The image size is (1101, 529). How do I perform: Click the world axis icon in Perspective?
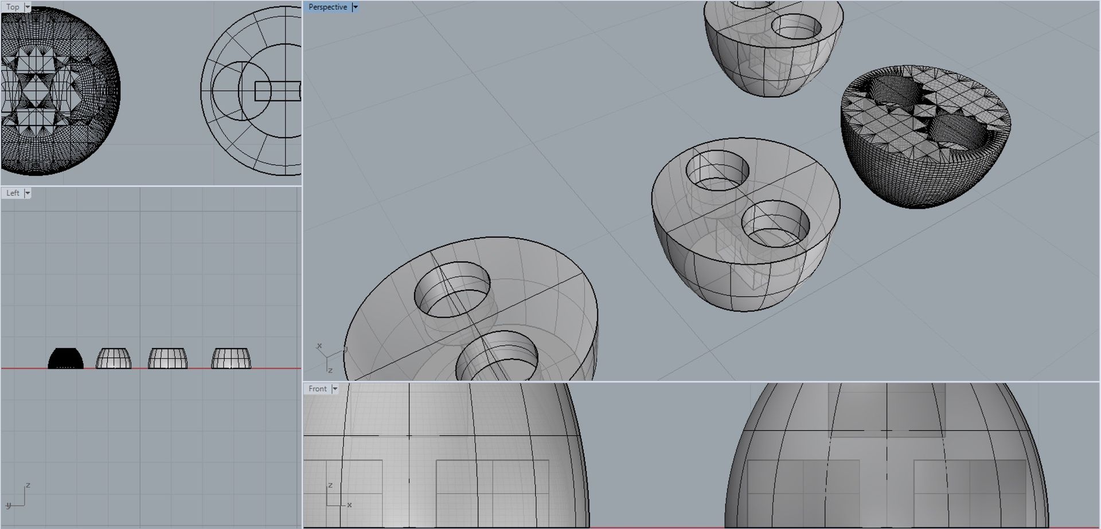pos(324,357)
